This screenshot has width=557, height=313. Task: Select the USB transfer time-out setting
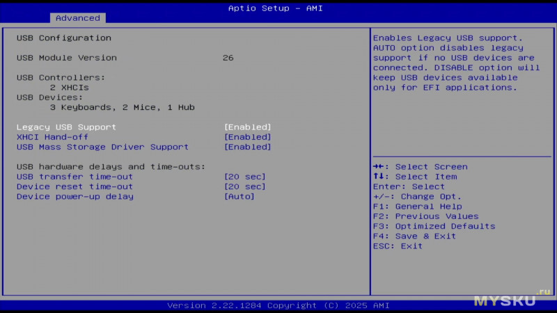(x=74, y=177)
